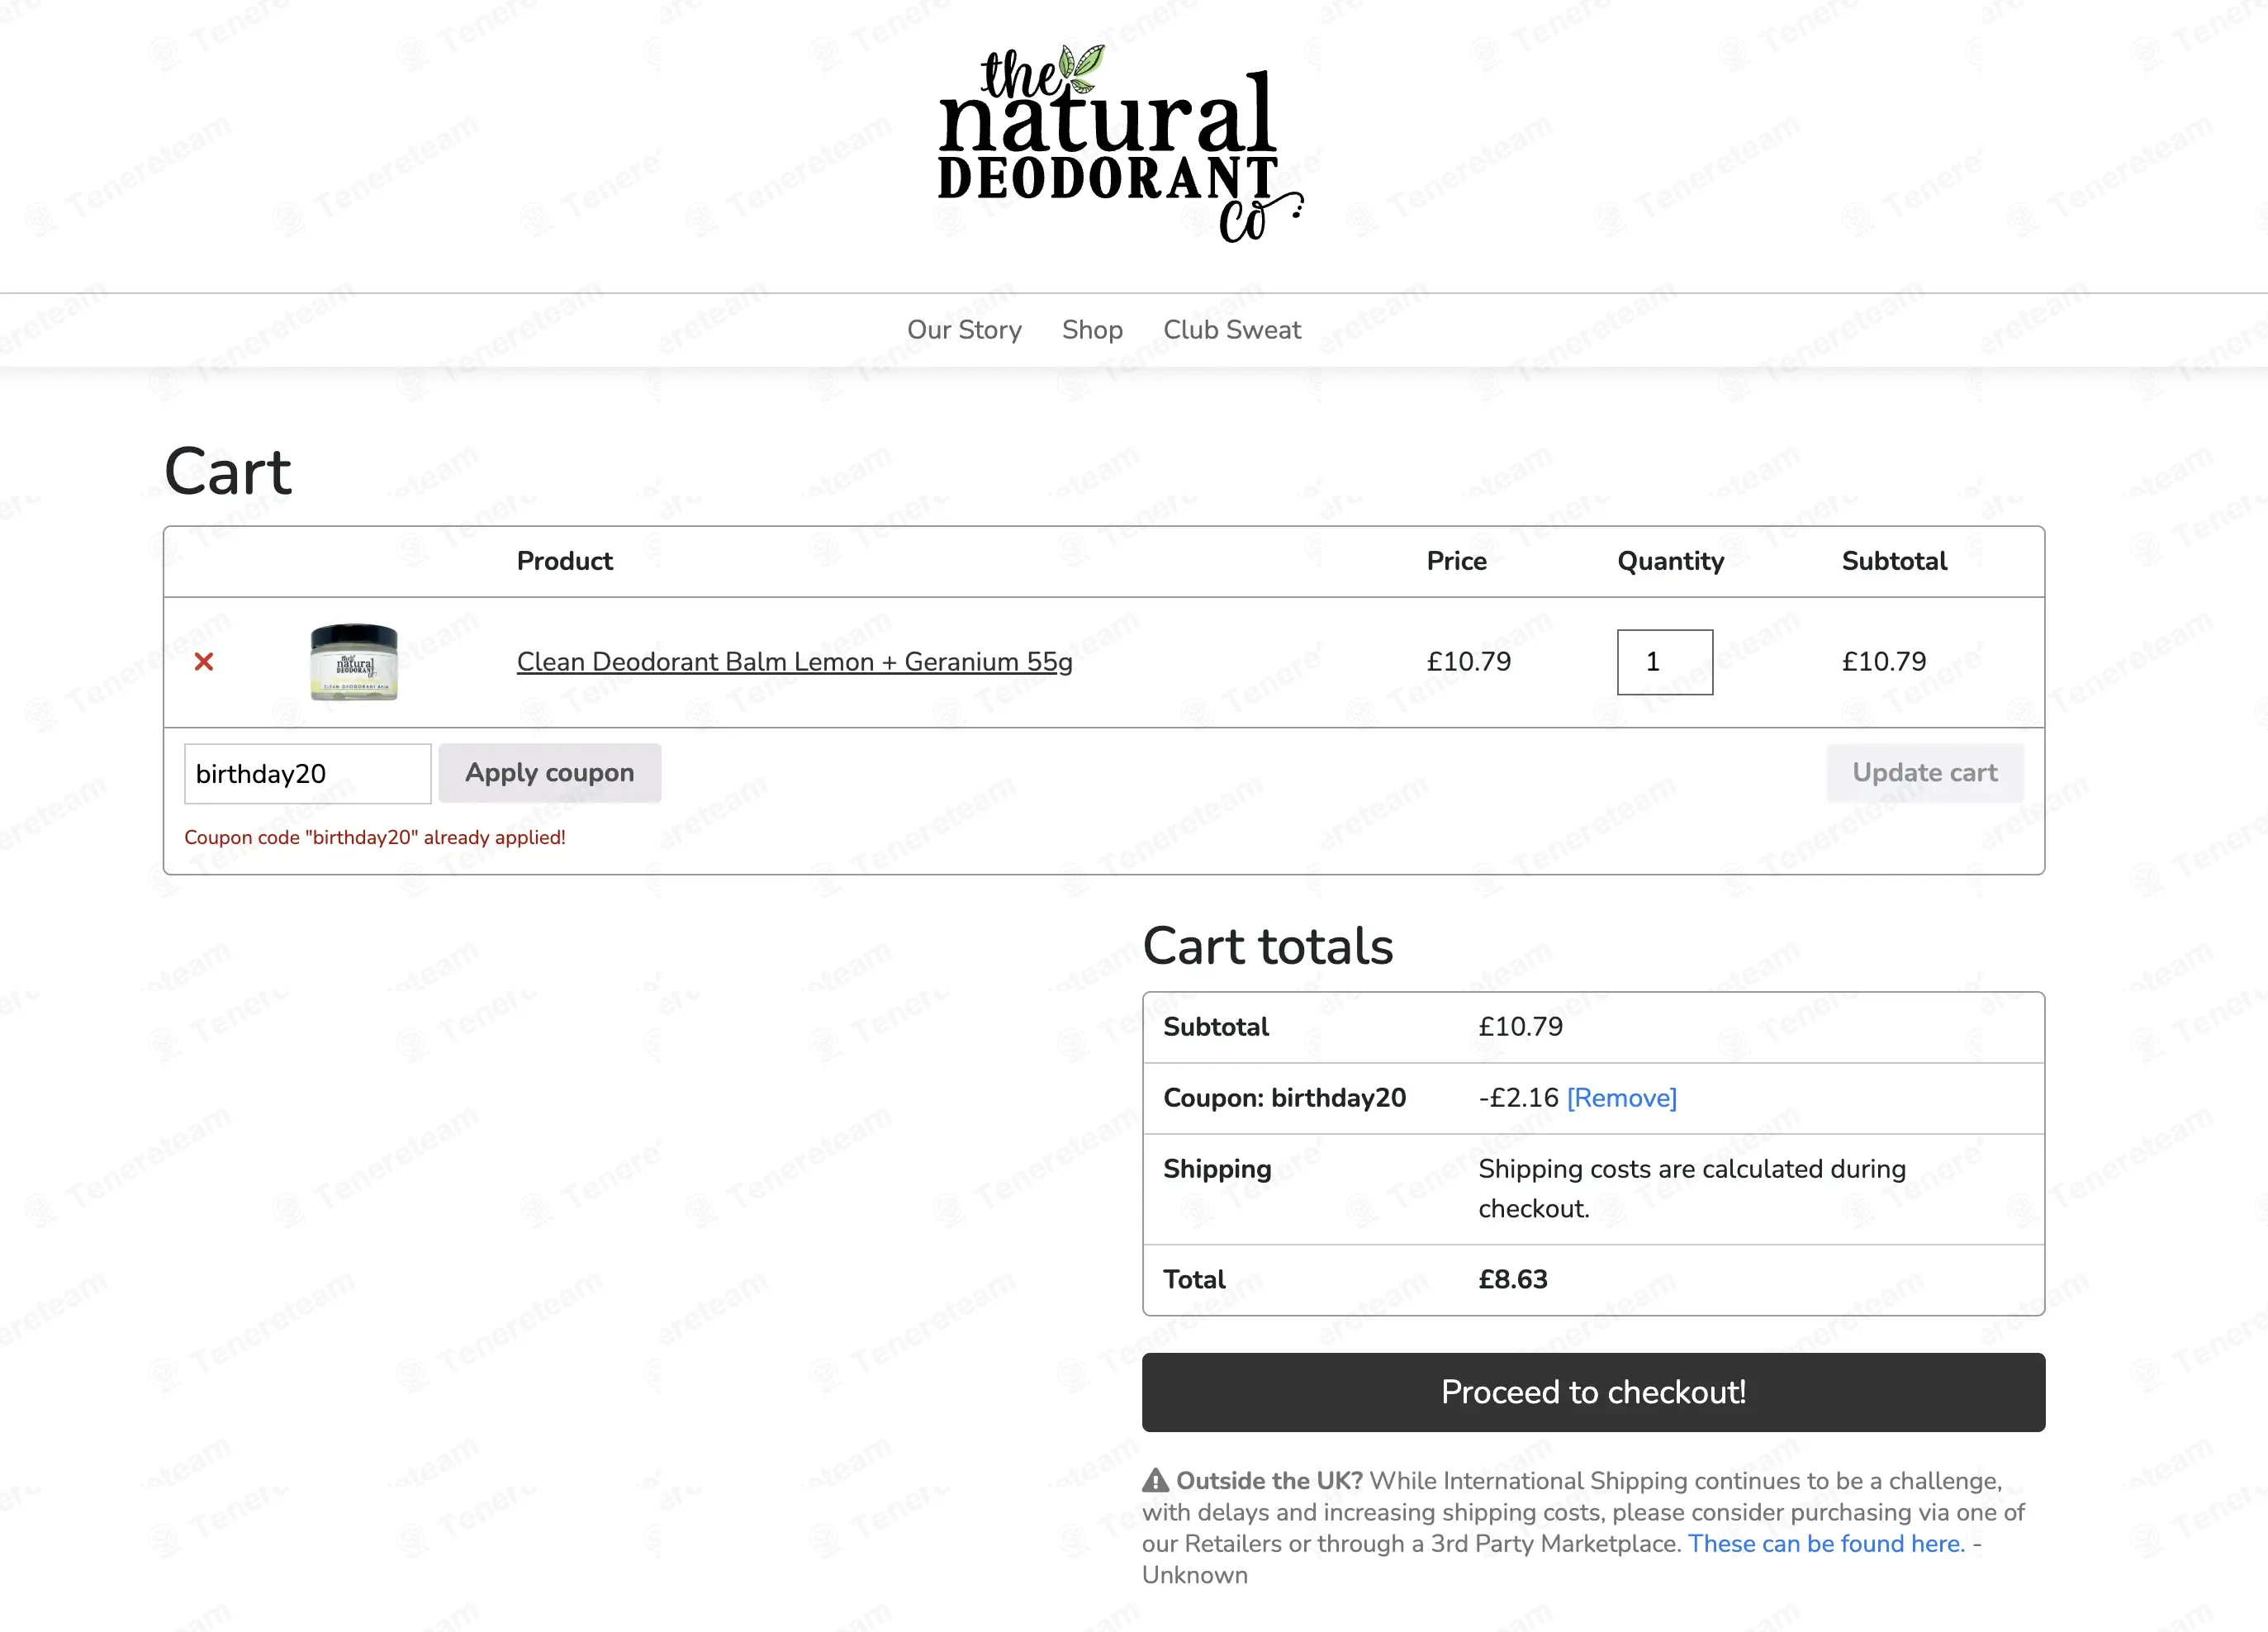Follow the 'These can be found here' link
The image size is (2268, 1632).
1827,1543
